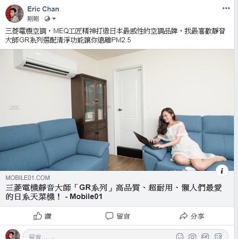
Task: Click the commenter avatar beside comment box
Action: [13, 234]
